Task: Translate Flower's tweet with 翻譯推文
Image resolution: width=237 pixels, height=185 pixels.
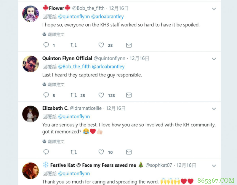Action: point(56,34)
